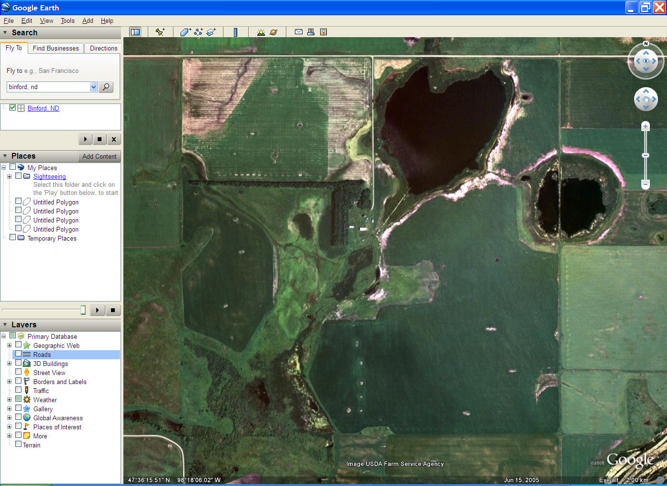Screen dimensions: 667x486
Task: Switch to Directions tab
Action: (103, 48)
